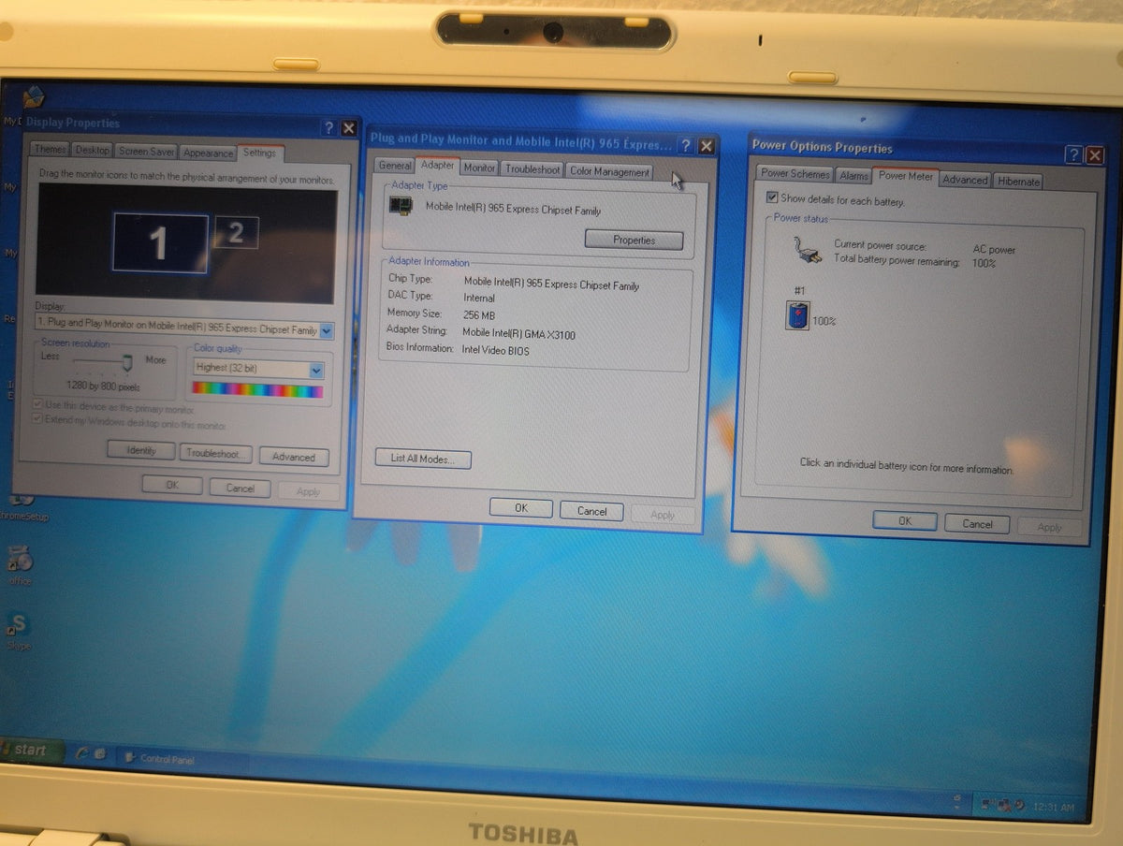Click battery #1 icon in Power Meter

pyautogui.click(x=797, y=316)
